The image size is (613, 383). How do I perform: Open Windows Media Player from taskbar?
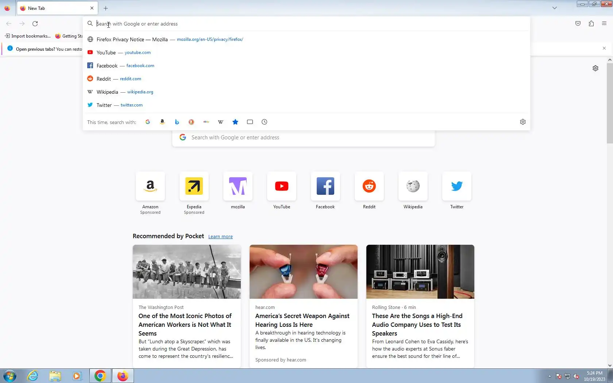77,376
